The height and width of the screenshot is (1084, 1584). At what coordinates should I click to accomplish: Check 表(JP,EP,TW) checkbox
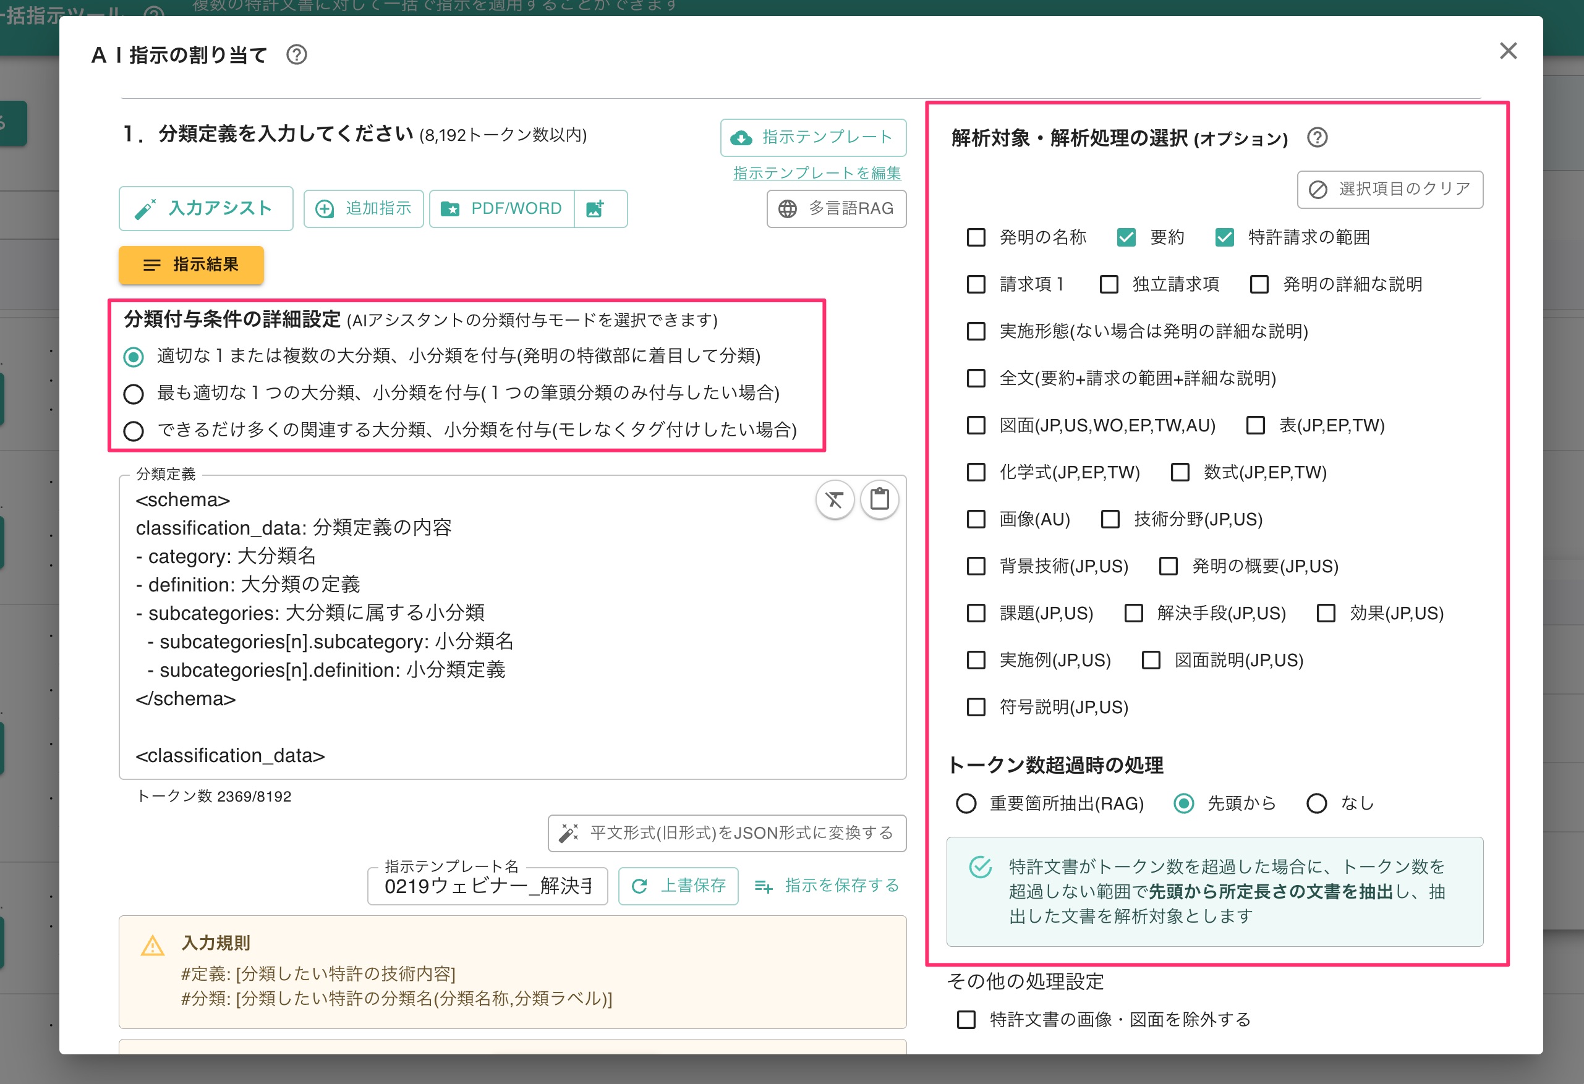point(1256,425)
